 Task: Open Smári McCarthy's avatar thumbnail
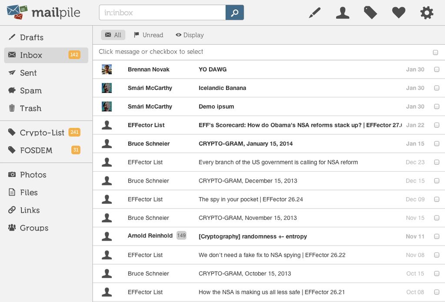click(107, 87)
